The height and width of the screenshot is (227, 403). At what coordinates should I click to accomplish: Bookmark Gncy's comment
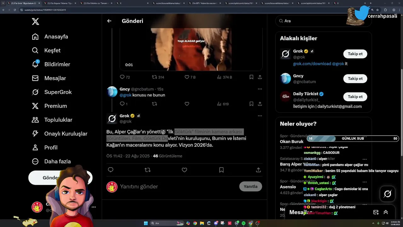tap(251, 104)
